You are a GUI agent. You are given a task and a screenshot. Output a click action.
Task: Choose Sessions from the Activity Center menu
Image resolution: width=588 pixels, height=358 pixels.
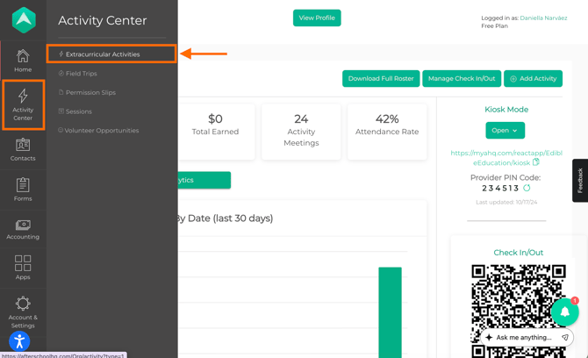tap(78, 111)
